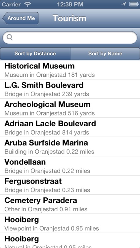Choose Adriaan Lacle Boulevard row
140x248 pixels.
click(x=70, y=127)
